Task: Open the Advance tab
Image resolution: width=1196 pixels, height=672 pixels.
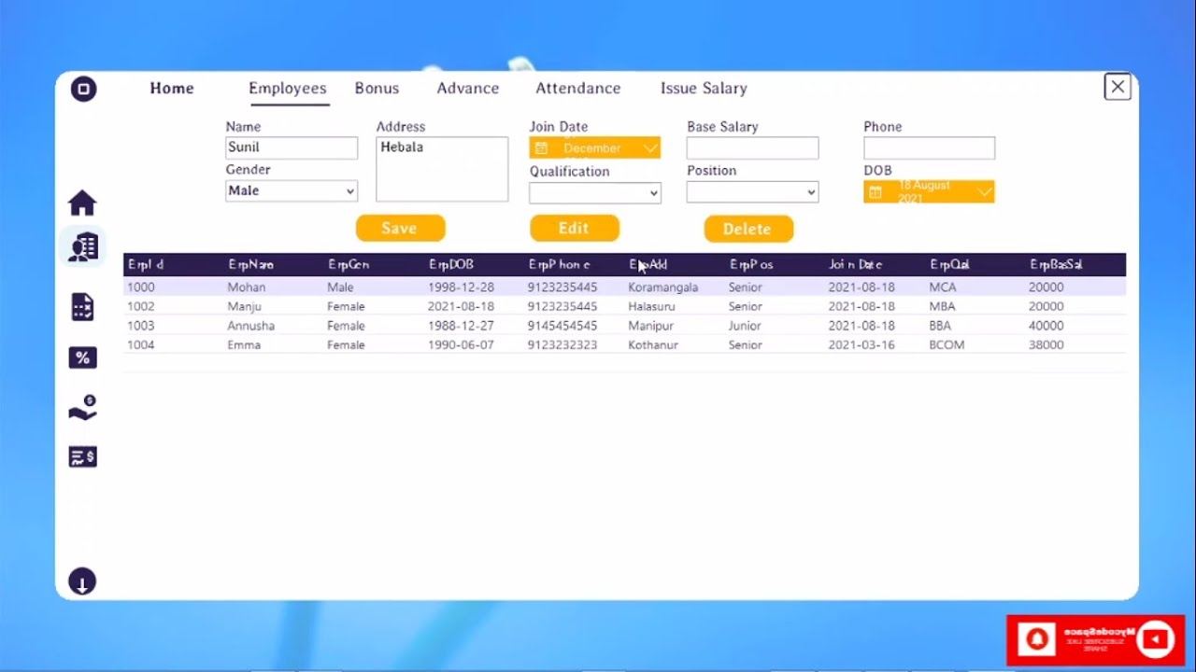Action: tap(468, 88)
